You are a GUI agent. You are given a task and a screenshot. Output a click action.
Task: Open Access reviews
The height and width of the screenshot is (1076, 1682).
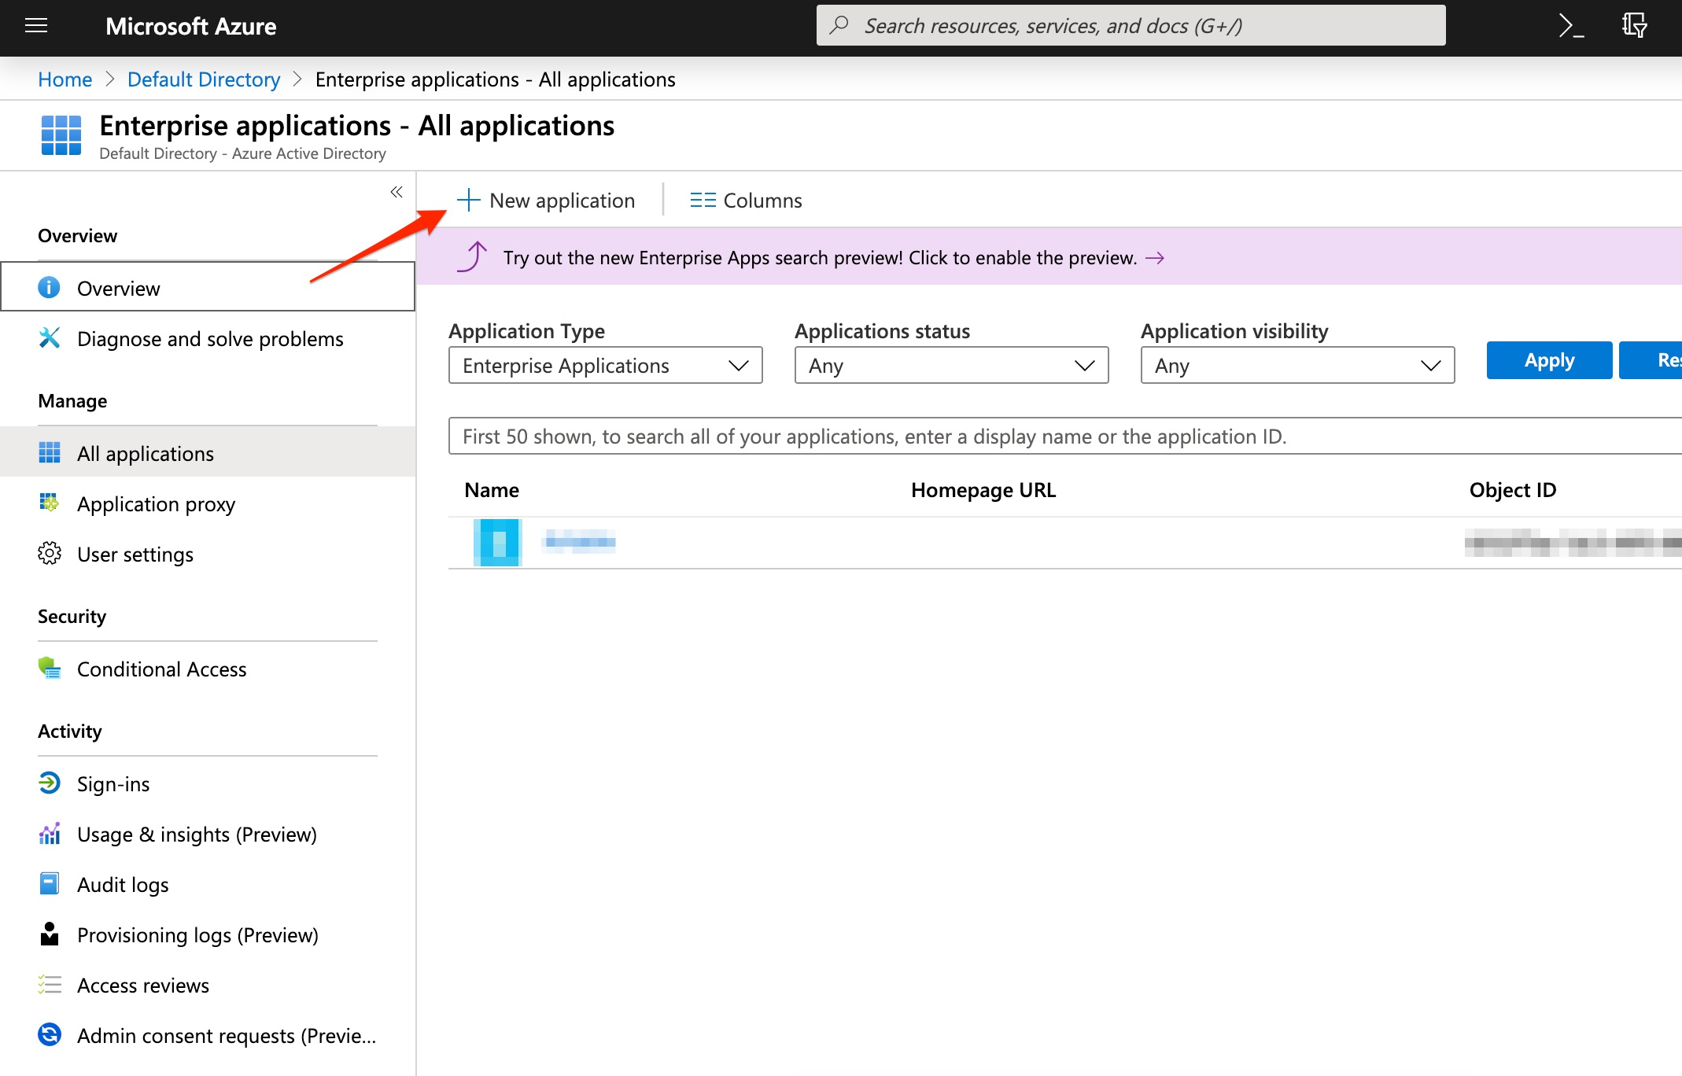[x=208, y=985]
